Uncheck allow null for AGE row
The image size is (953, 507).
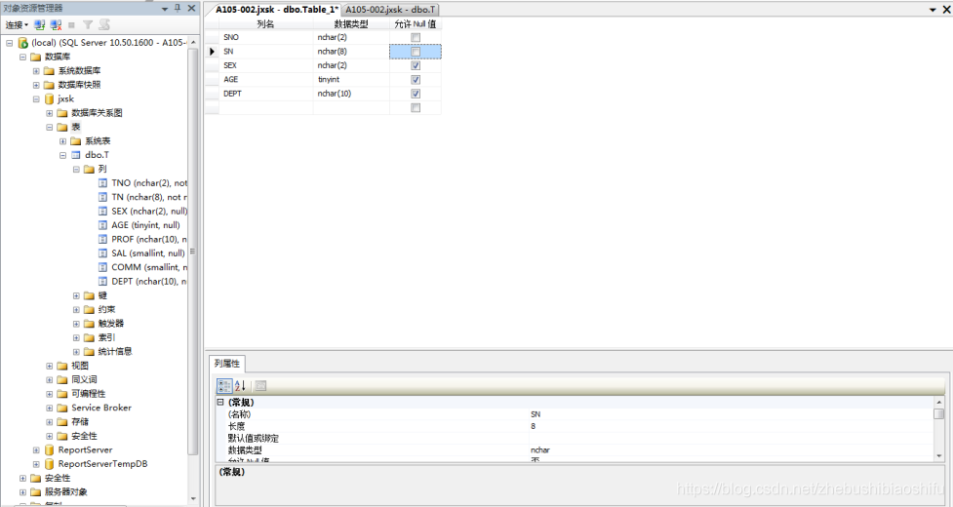tap(416, 80)
